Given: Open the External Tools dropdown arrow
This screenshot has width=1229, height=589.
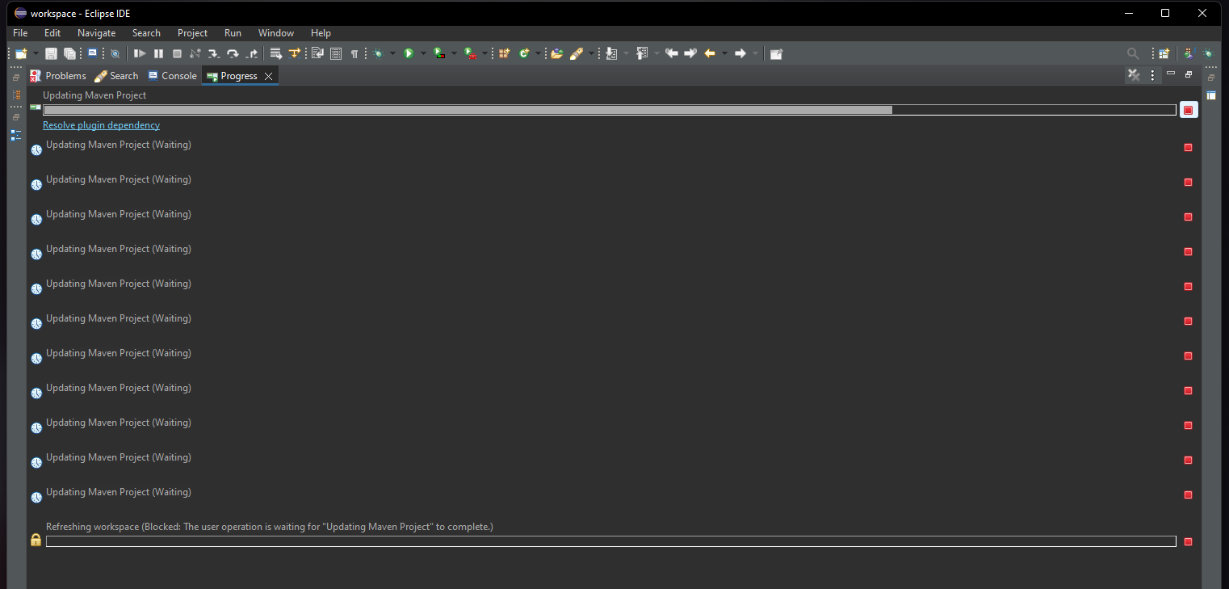Looking at the screenshot, I should [x=484, y=53].
